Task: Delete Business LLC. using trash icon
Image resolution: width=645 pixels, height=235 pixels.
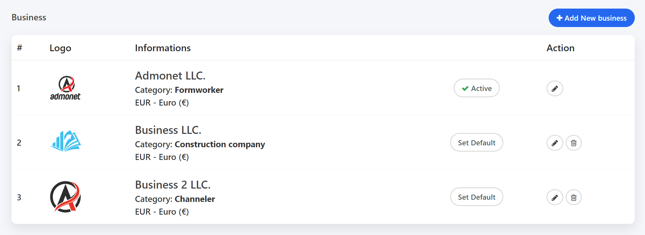Action: coord(574,143)
